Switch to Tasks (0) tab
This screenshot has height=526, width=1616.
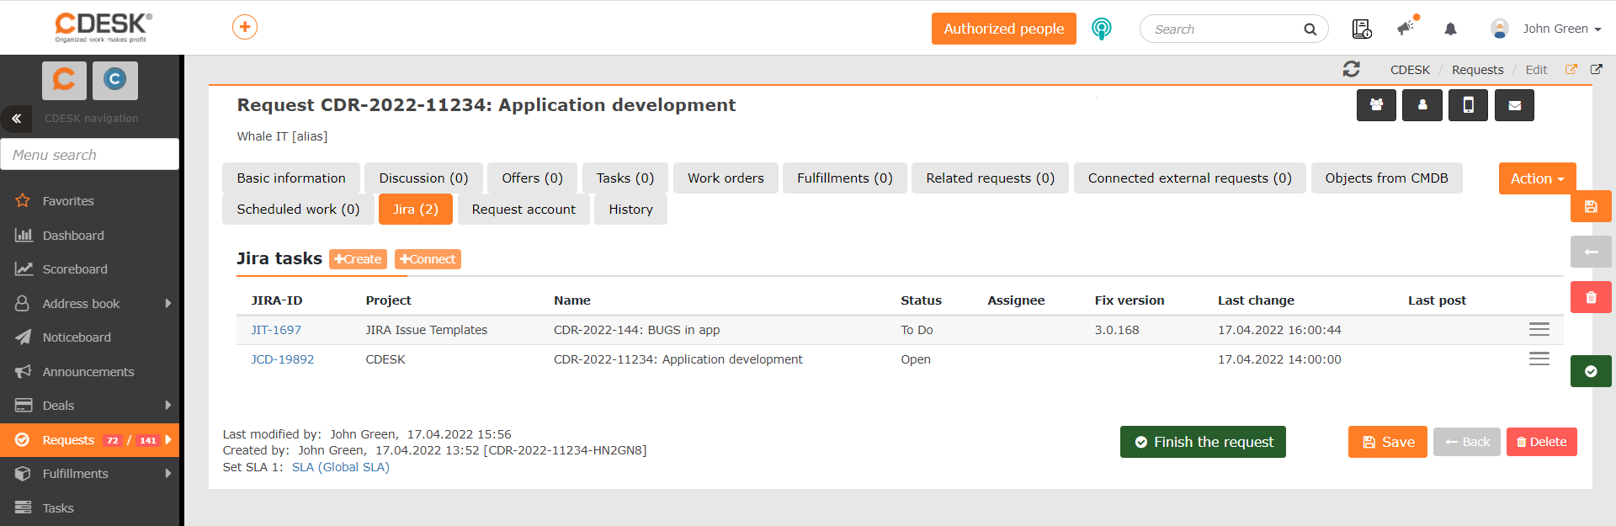tap(625, 178)
